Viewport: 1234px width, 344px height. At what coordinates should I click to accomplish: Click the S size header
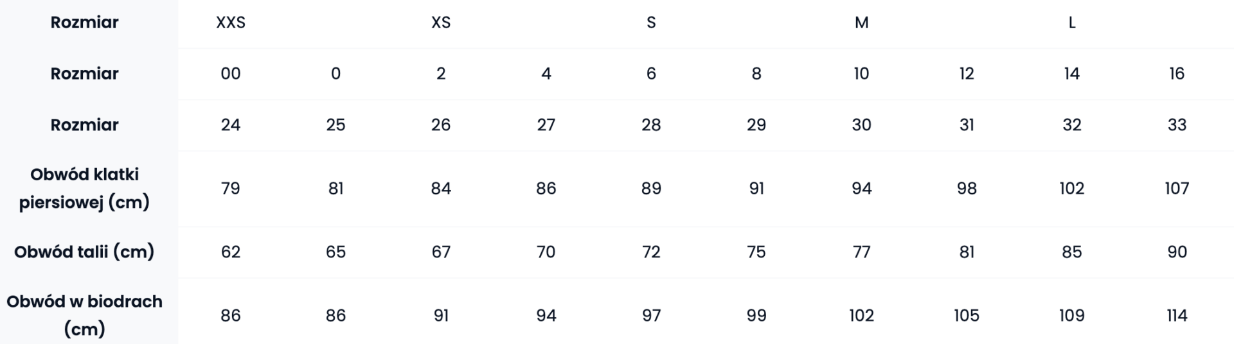tap(651, 22)
